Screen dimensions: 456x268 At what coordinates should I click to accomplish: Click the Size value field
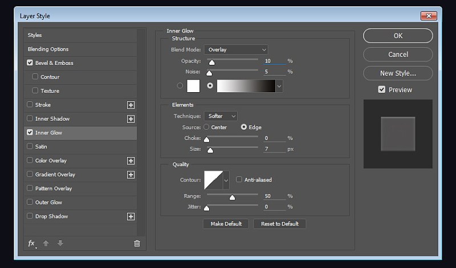coord(275,149)
